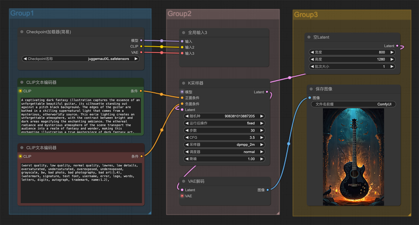This screenshot has height=225, width=419.
Task: Increase 批次大小 with its right arrow
Action: 392,67
